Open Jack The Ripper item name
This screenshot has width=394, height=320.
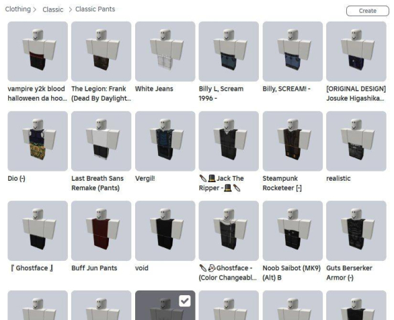click(221, 183)
